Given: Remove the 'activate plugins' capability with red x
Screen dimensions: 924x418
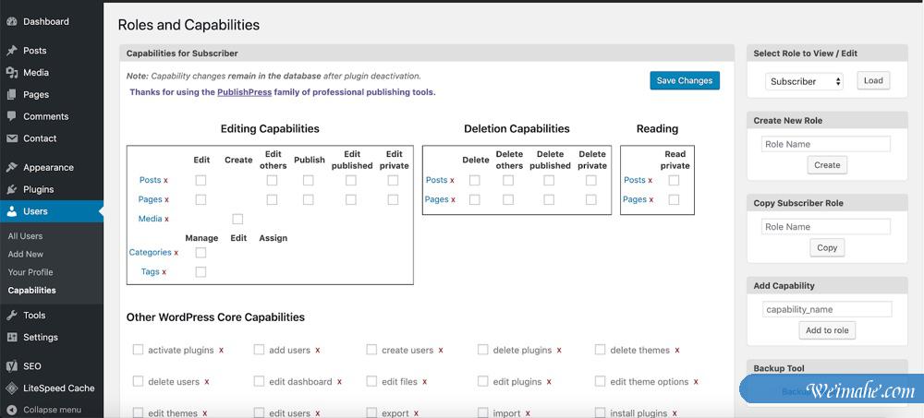Looking at the screenshot, I should coord(222,351).
